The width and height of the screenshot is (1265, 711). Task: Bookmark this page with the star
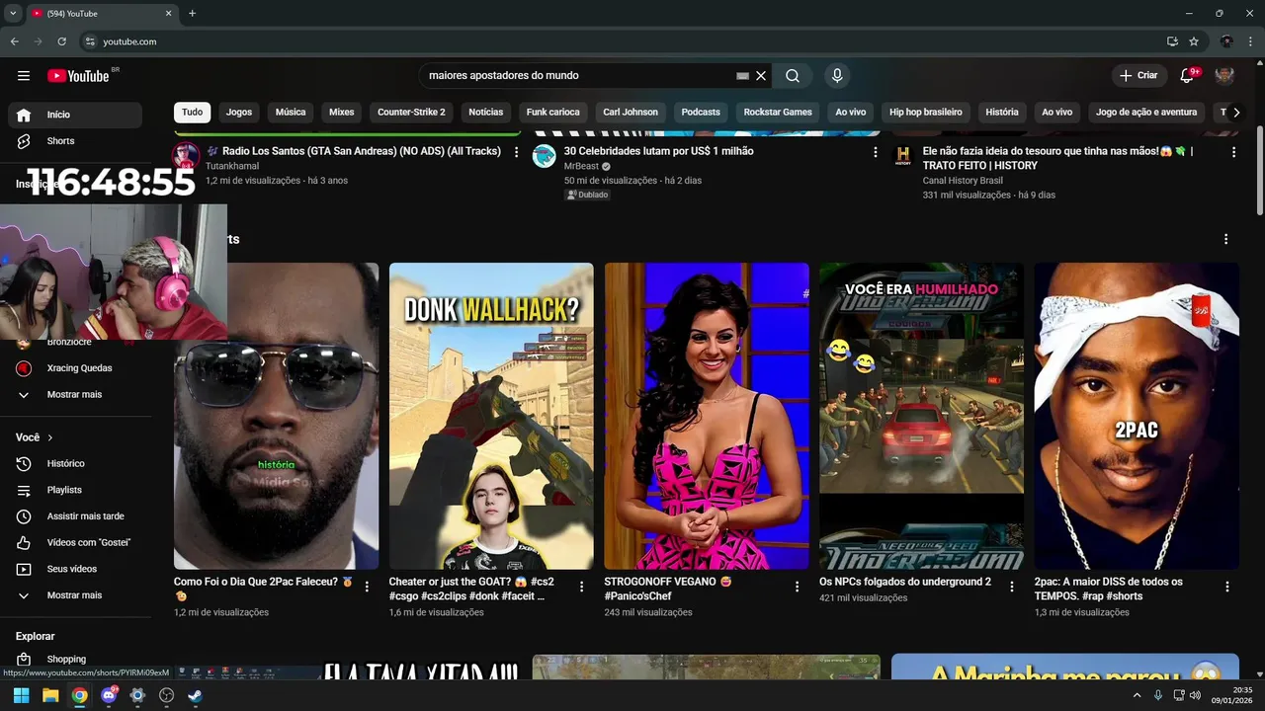tap(1194, 41)
